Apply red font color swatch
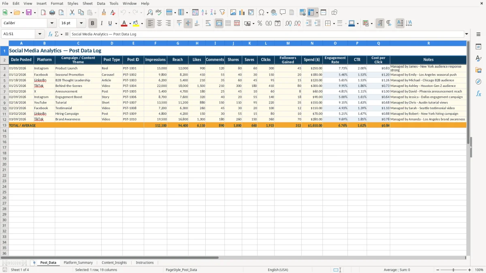Image resolution: width=486 pixels, height=273 pixels. [x=124, y=23]
